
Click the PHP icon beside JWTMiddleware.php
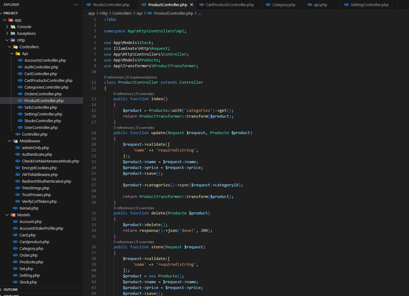pyautogui.click(x=18, y=174)
